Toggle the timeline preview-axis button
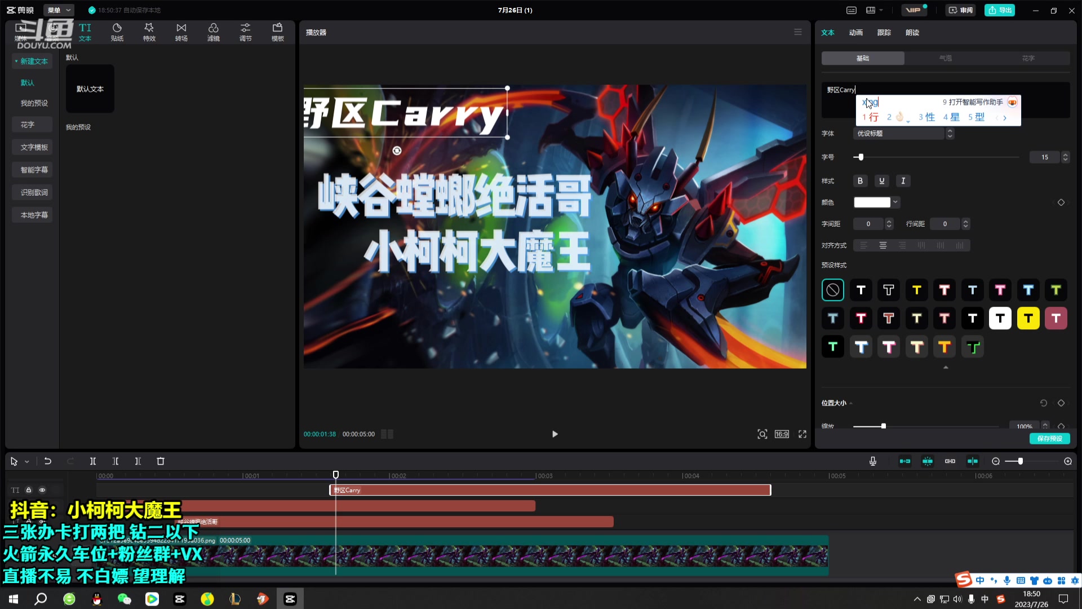The image size is (1082, 609). (973, 461)
